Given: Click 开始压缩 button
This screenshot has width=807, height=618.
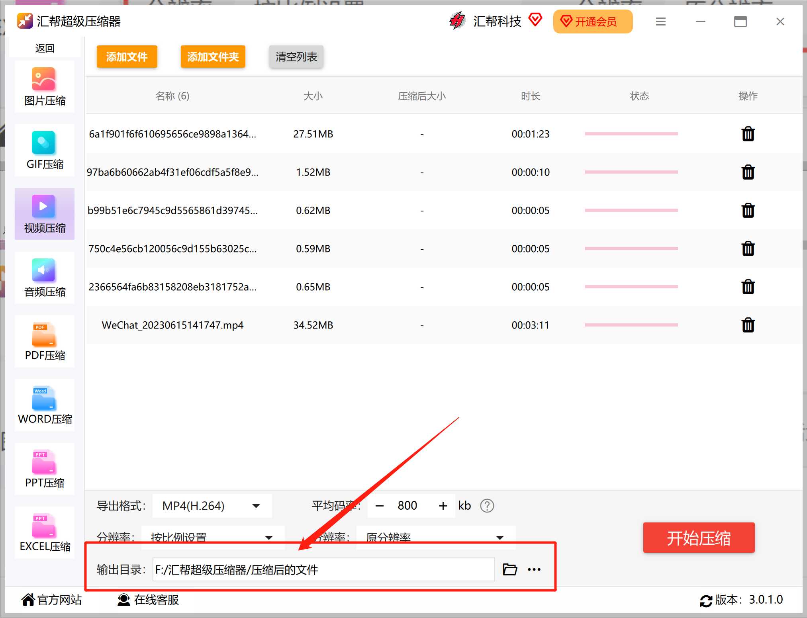Looking at the screenshot, I should pyautogui.click(x=699, y=538).
